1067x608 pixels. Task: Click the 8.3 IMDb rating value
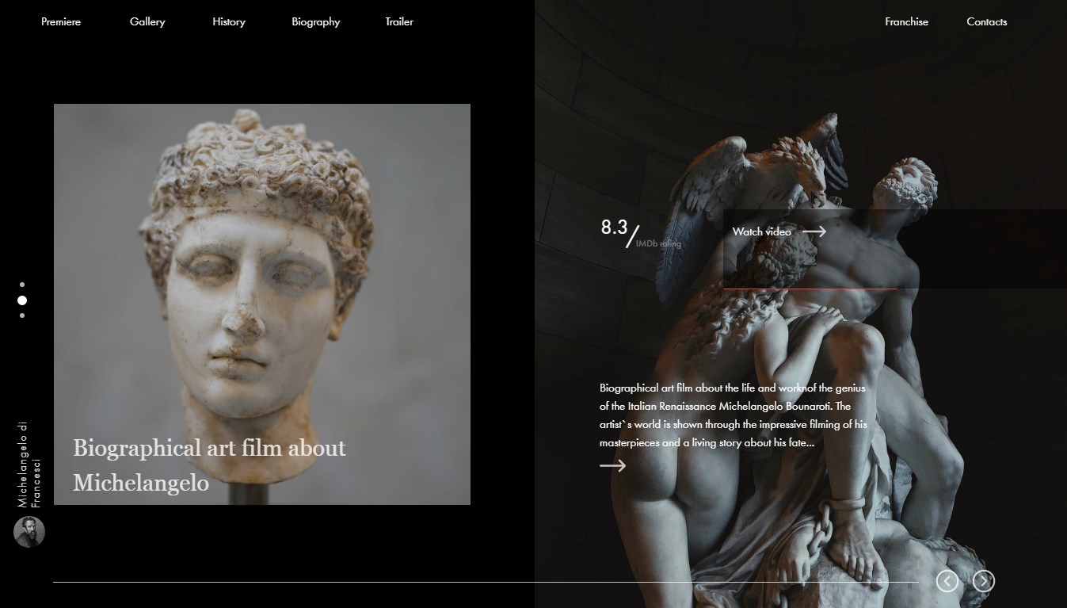tap(614, 228)
